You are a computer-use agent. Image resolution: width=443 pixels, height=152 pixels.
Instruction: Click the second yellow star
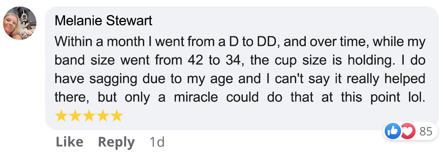(75, 116)
